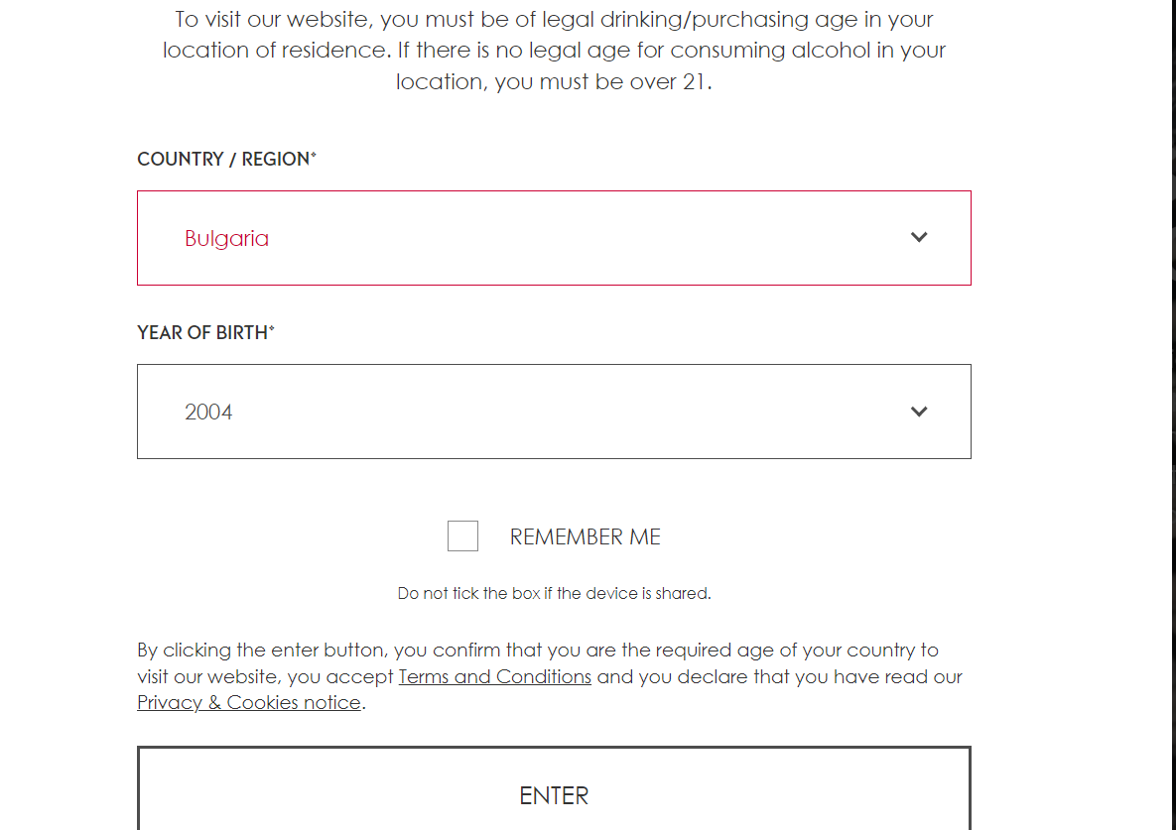
Task: Click the legal drinking age notice paragraph
Action: pyautogui.click(x=554, y=51)
